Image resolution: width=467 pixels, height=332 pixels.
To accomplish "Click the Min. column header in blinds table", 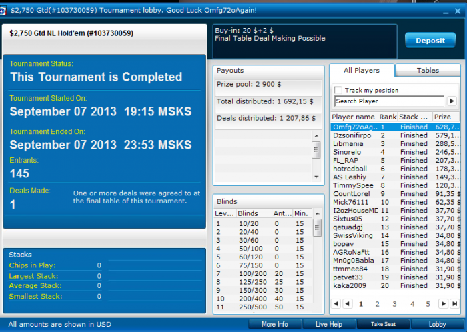I will (x=302, y=213).
